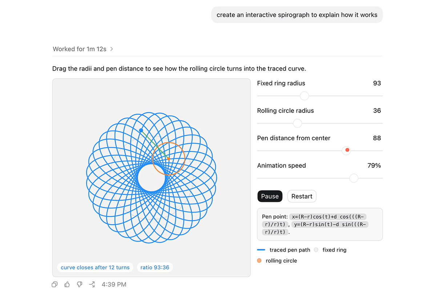Click the fixed ring legend circle

[316, 250]
